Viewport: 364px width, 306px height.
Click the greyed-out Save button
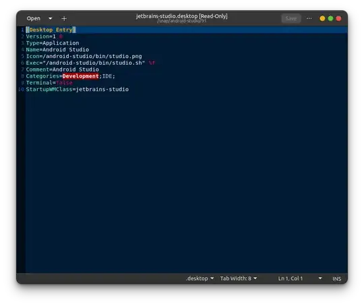pos(291,19)
